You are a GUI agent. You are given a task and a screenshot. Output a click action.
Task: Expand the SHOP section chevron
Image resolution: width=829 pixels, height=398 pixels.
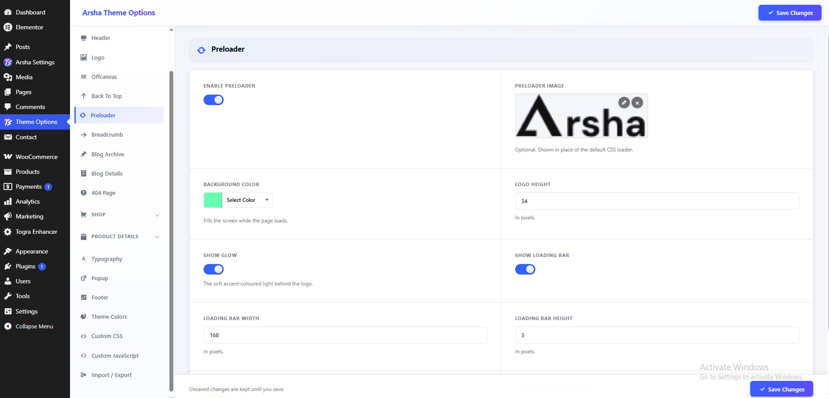[157, 215]
